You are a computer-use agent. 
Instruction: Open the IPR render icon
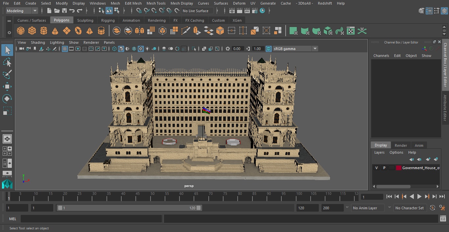[x=247, y=11]
